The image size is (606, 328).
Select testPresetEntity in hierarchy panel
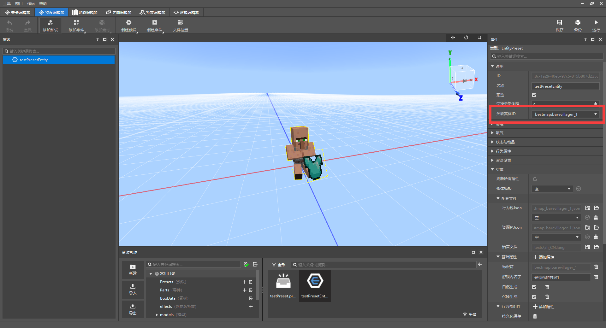tap(59, 60)
